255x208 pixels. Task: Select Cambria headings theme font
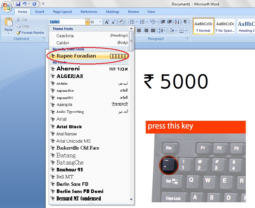(x=89, y=35)
